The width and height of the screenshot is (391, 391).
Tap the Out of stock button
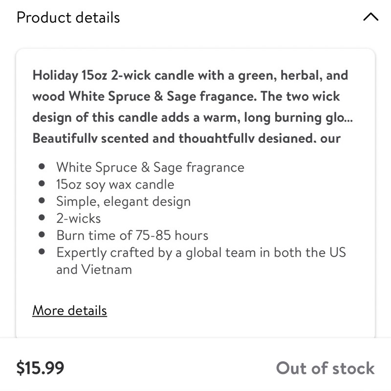(325, 368)
